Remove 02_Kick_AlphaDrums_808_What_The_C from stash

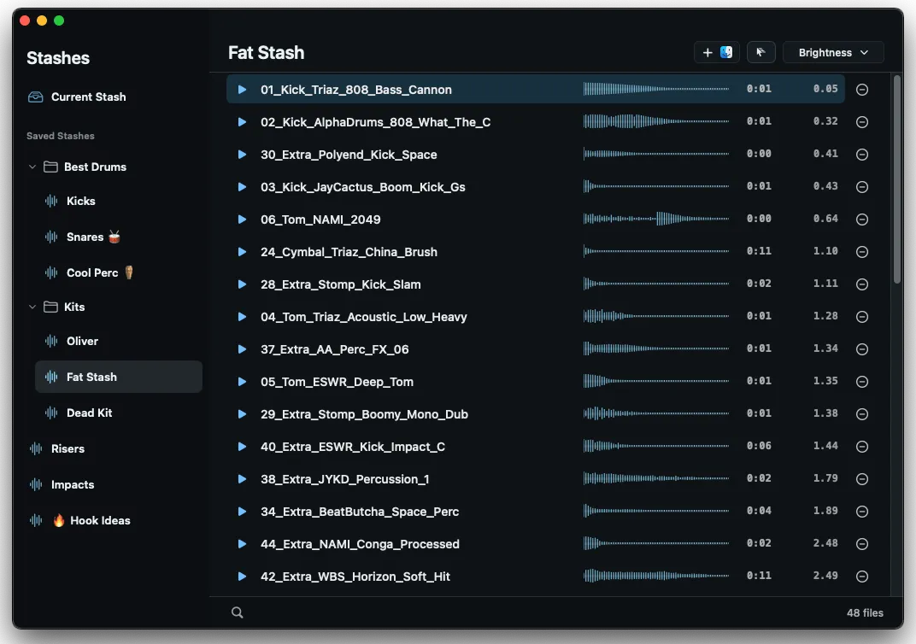click(x=861, y=122)
